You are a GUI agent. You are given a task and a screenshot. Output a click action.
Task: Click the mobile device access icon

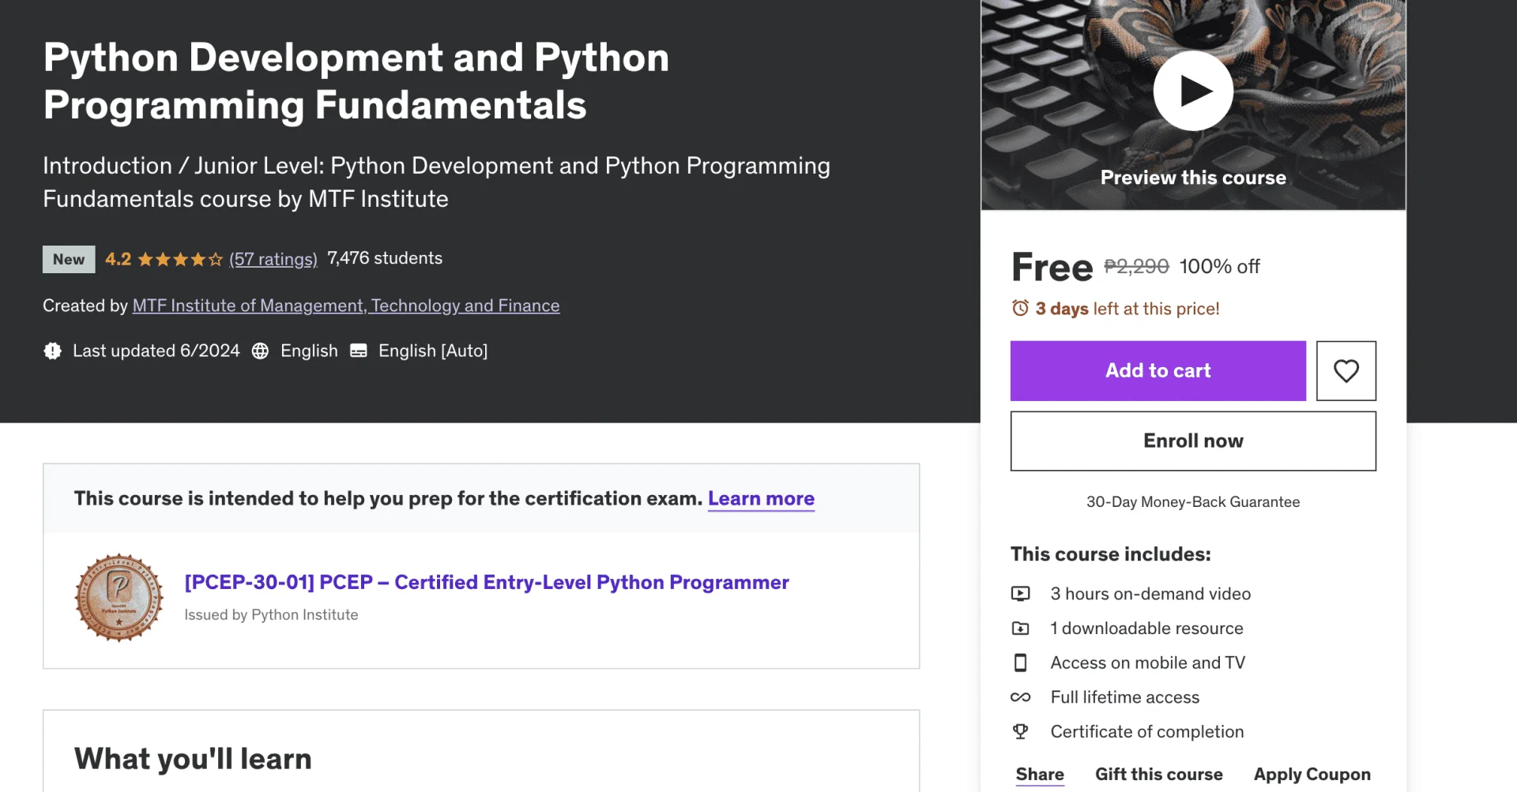point(1021,663)
